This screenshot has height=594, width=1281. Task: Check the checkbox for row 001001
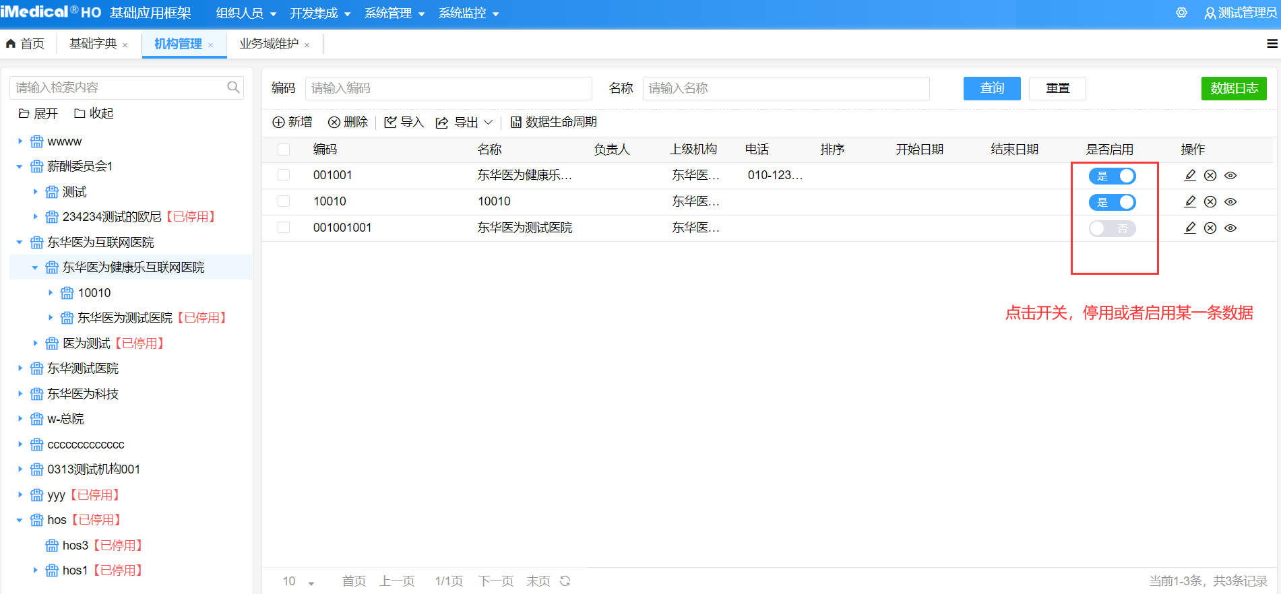tap(284, 175)
